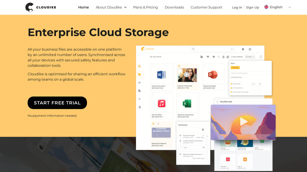The height and width of the screenshot is (172, 307).
Task: Click the PowerPoint icon for Marketing & Design
Action: 213,75
